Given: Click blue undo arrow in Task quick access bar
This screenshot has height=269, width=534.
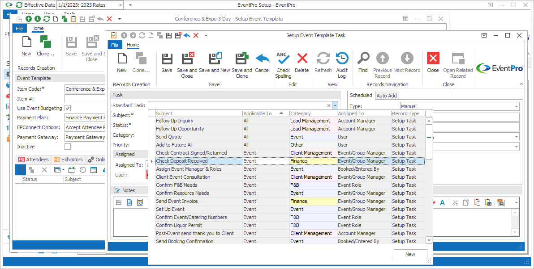Looking at the screenshot, I should tap(187, 35).
